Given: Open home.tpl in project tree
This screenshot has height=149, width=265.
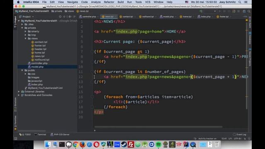Looking at the screenshot, I should (x=38, y=53).
